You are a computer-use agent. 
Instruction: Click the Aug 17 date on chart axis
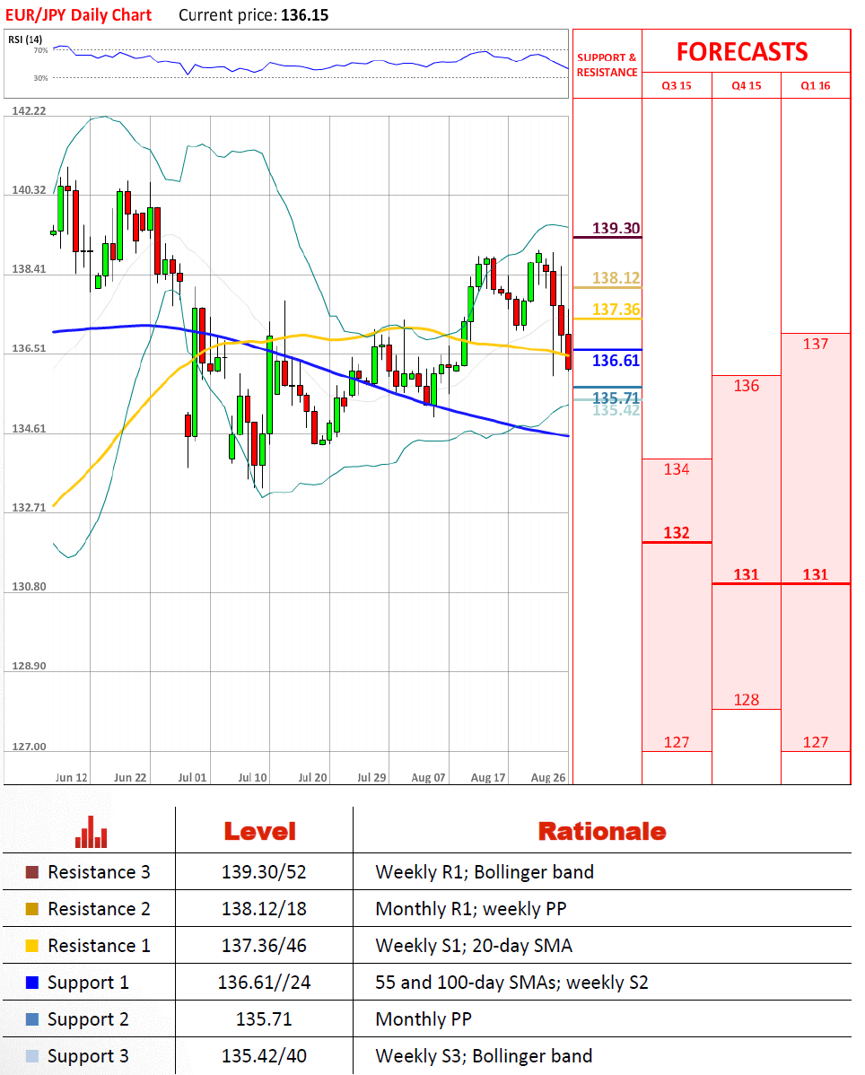point(487,777)
